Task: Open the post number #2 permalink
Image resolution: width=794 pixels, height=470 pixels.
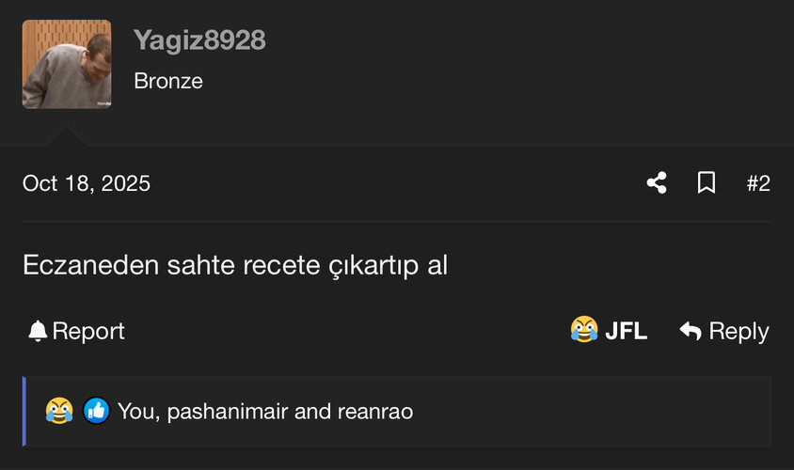Action: (758, 183)
